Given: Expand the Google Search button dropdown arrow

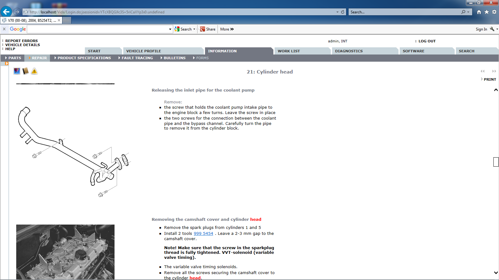Looking at the screenshot, I should pos(194,29).
